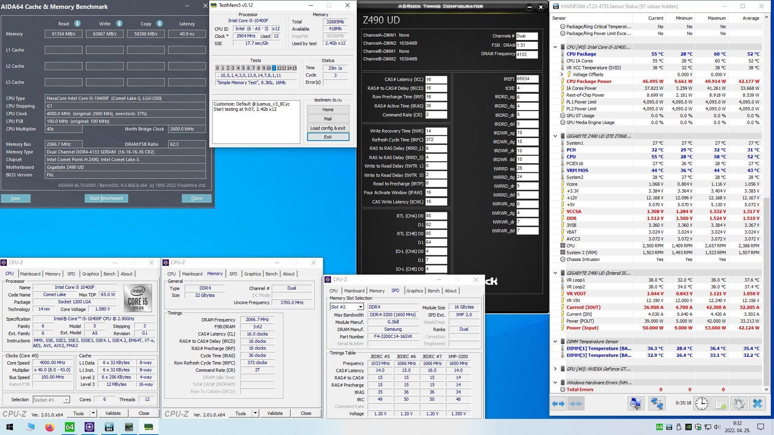
Task: Reset the HWiNFO clock timer icon
Action: [x=702, y=404]
